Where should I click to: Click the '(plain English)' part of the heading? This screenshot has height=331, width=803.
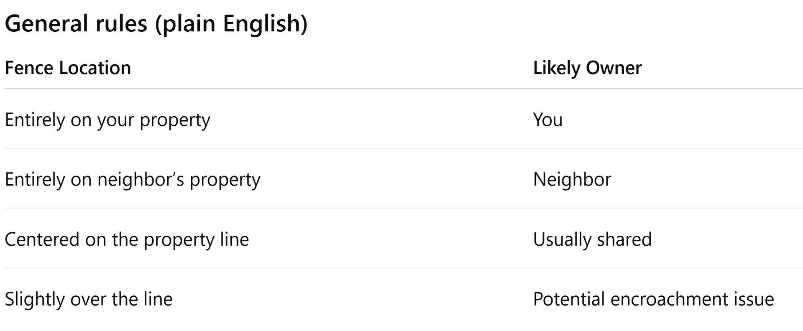(x=231, y=23)
